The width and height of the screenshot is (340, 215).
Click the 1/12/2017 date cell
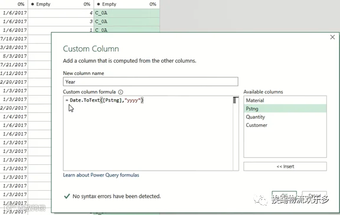(x=14, y=73)
